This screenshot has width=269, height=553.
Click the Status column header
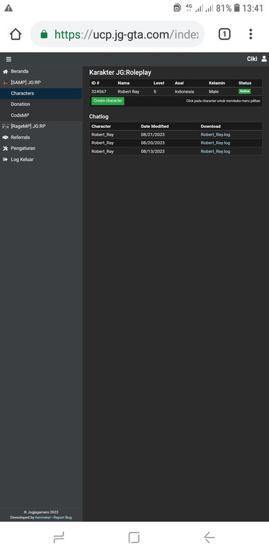[x=245, y=83]
